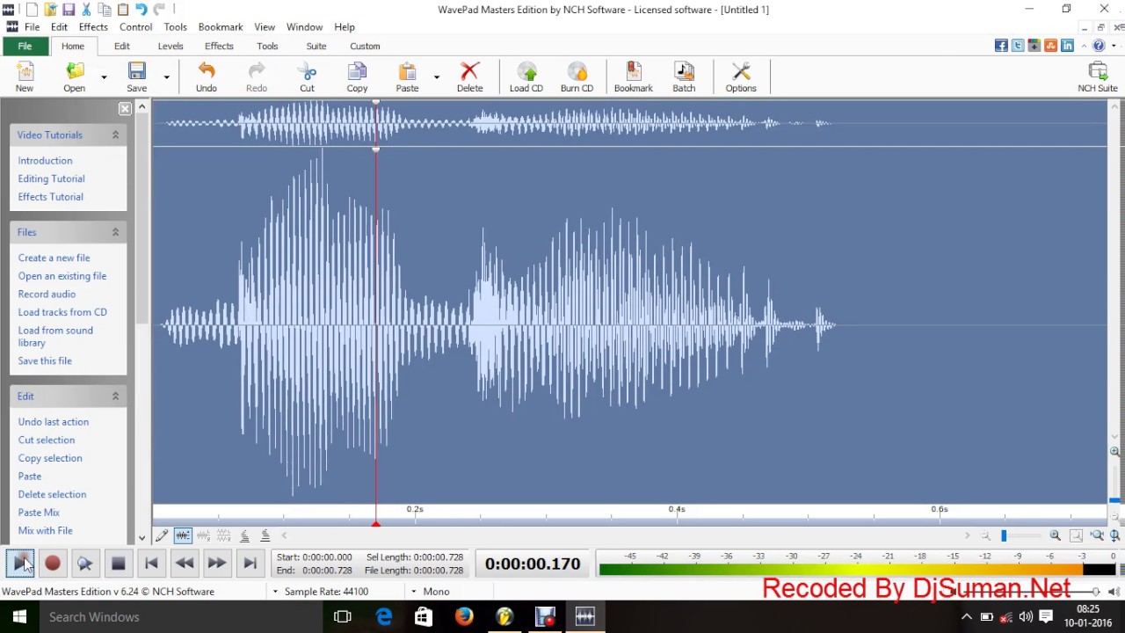1125x633 pixels.
Task: Click the Record audio link
Action: pyautogui.click(x=47, y=295)
